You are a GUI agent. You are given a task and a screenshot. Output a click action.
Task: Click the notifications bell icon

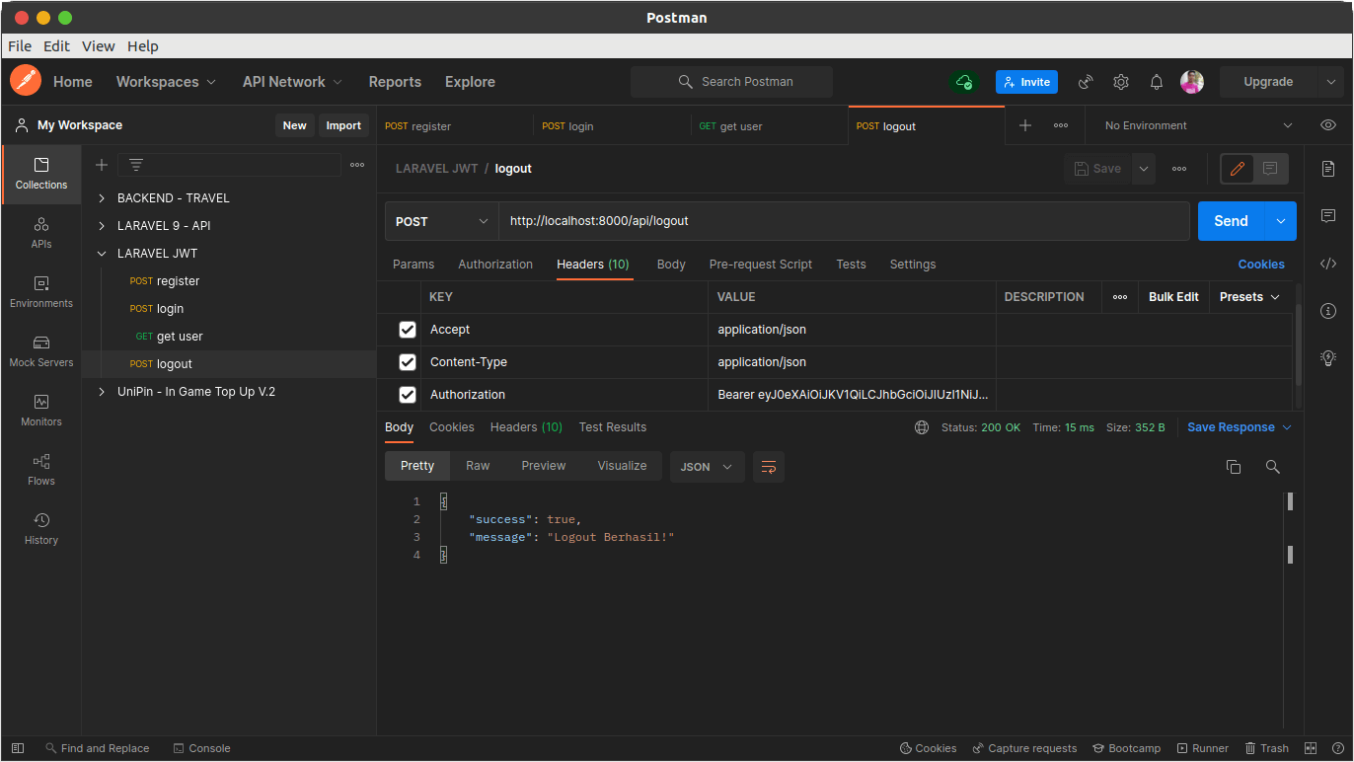click(1157, 82)
